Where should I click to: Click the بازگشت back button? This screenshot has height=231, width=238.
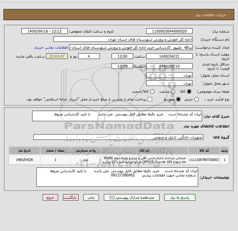tap(71, 197)
